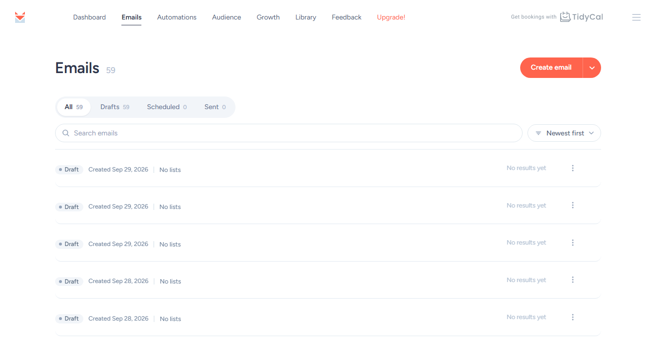Click the 'Get bookings with' link text
663x341 pixels.
533,17
